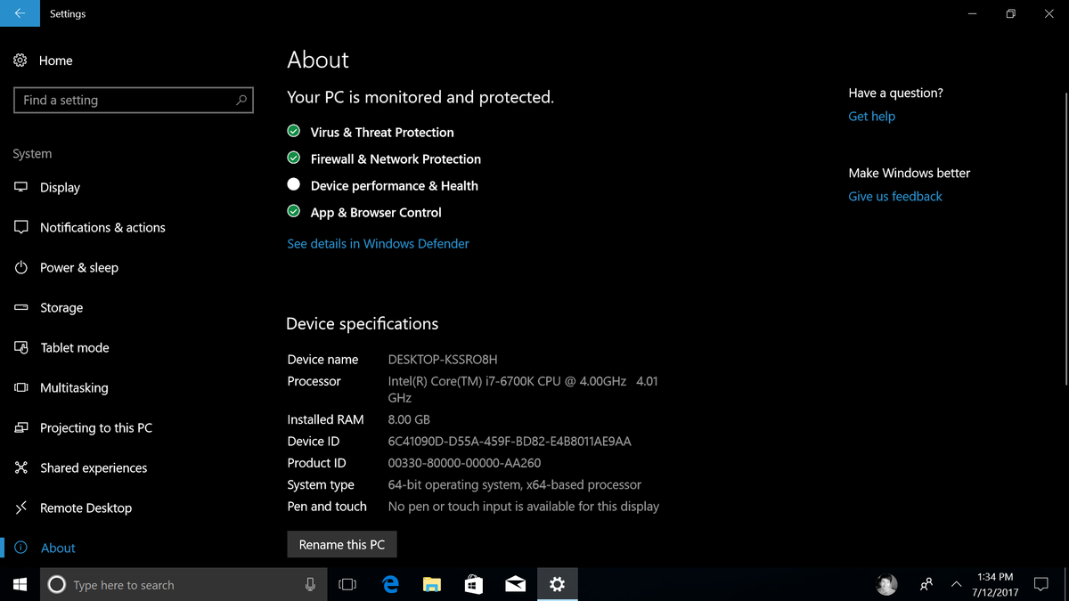
Task: Select the Storage settings icon
Action: click(x=21, y=307)
